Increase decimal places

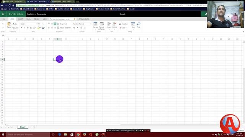pyautogui.click(x=81, y=28)
